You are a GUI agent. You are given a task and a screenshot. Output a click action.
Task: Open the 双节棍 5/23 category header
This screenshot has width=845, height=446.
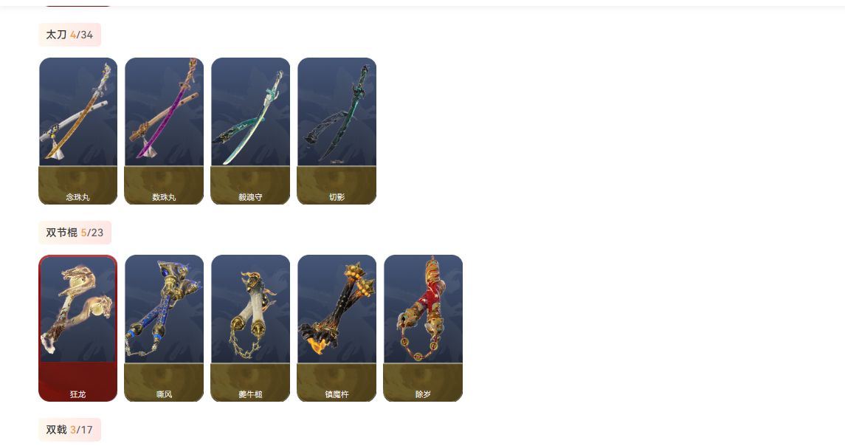[75, 233]
